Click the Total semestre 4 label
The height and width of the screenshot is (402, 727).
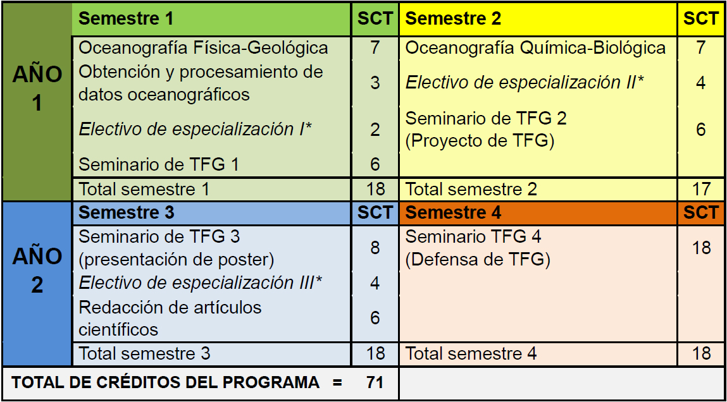(471, 353)
